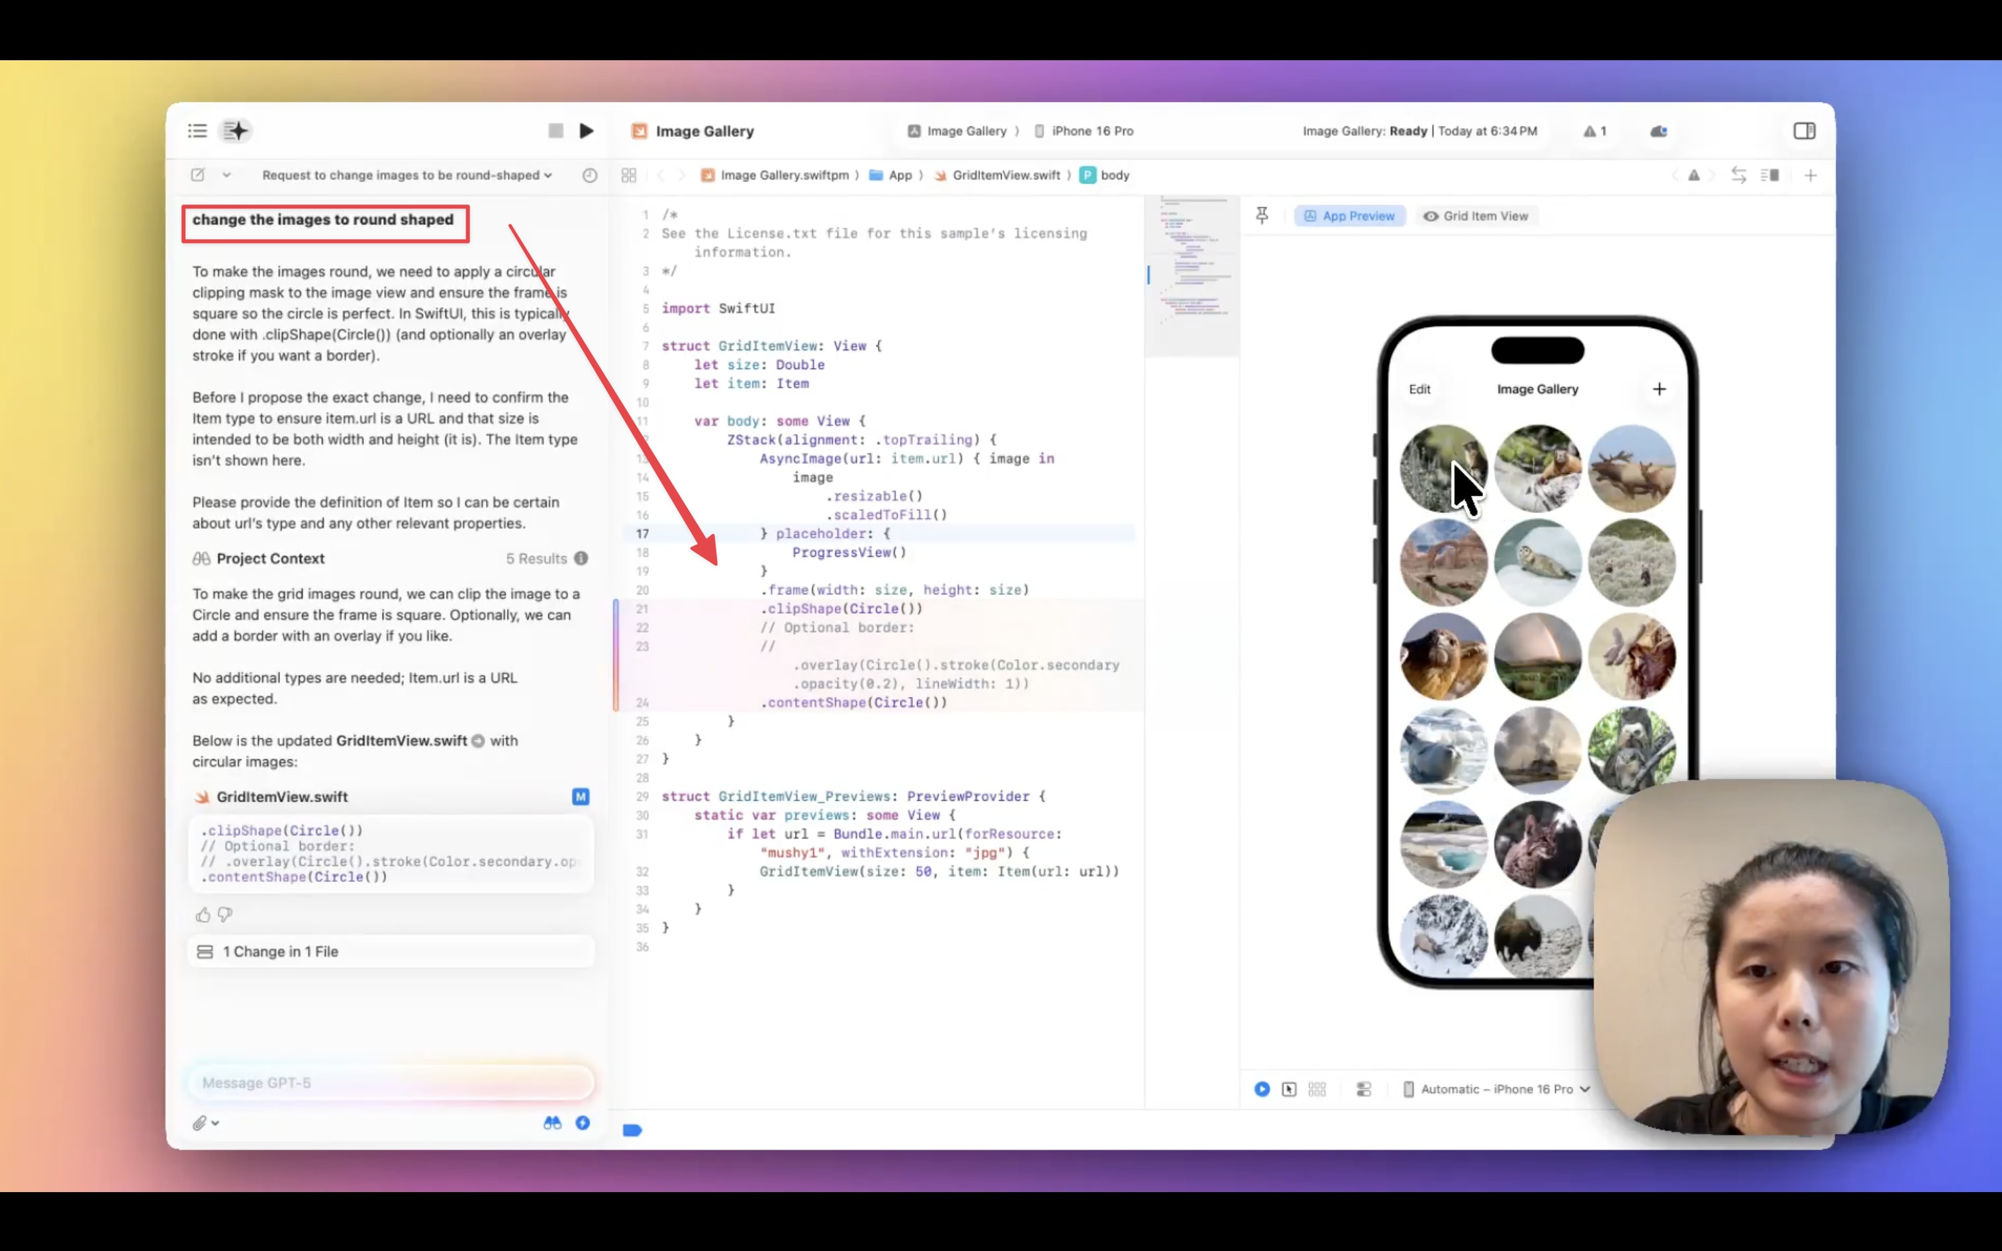Give thumbs up to the response
This screenshot has width=2002, height=1251.
point(203,914)
